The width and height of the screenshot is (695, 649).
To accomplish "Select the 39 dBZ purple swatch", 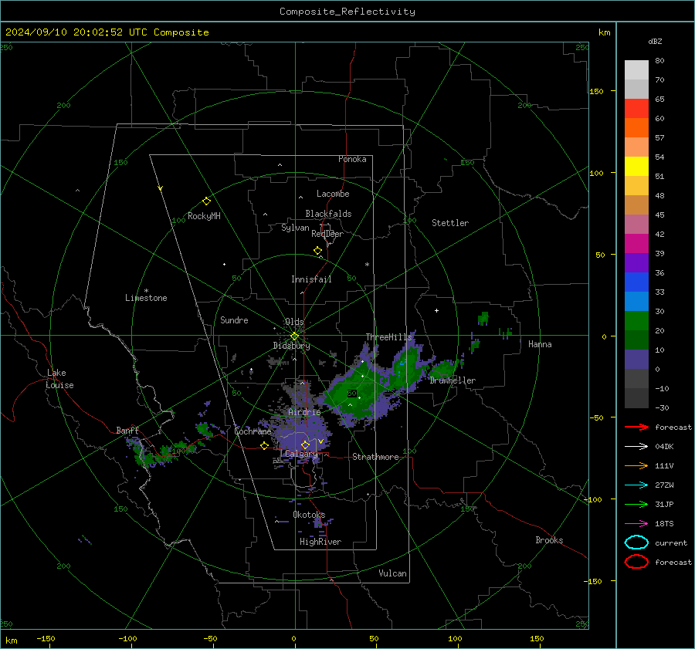I will [636, 262].
